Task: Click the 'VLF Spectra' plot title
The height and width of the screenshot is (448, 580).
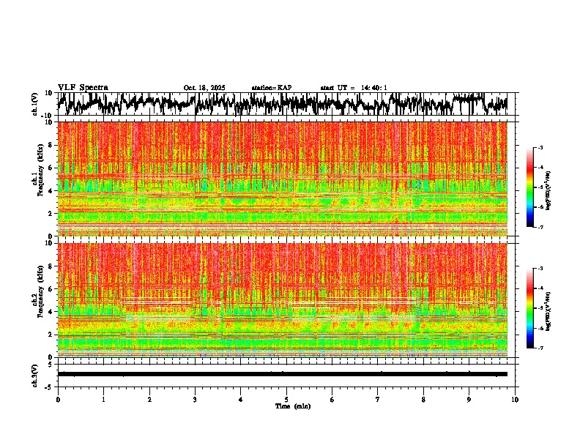Action: [x=83, y=88]
